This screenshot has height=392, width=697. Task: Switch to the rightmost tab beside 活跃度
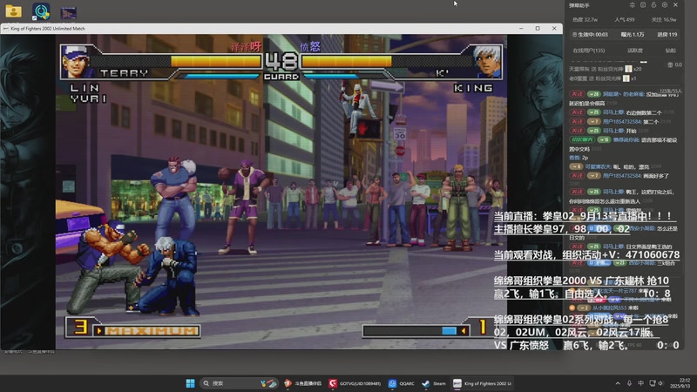[x=671, y=51]
